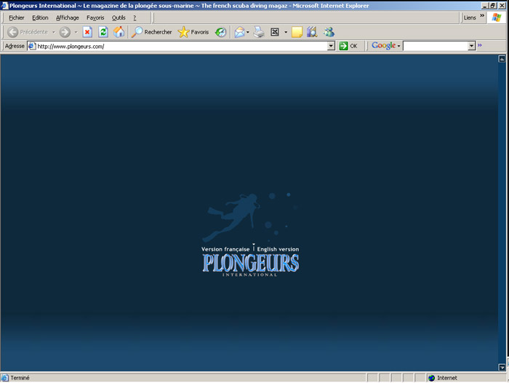The width and height of the screenshot is (509, 383).
Task: Refresh the page with the Refresh icon
Action: pyautogui.click(x=103, y=32)
